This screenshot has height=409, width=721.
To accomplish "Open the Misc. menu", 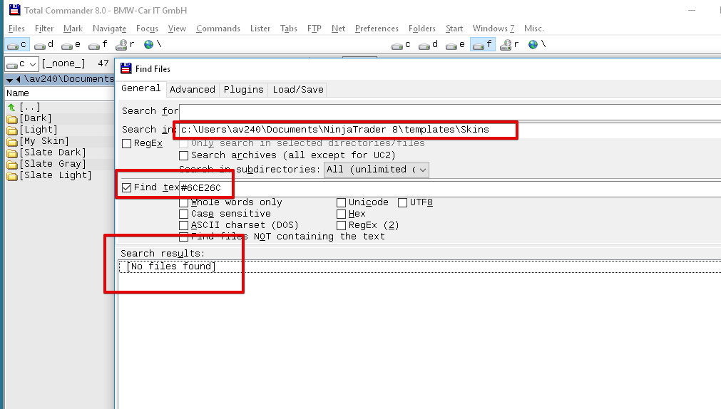I will click(534, 29).
